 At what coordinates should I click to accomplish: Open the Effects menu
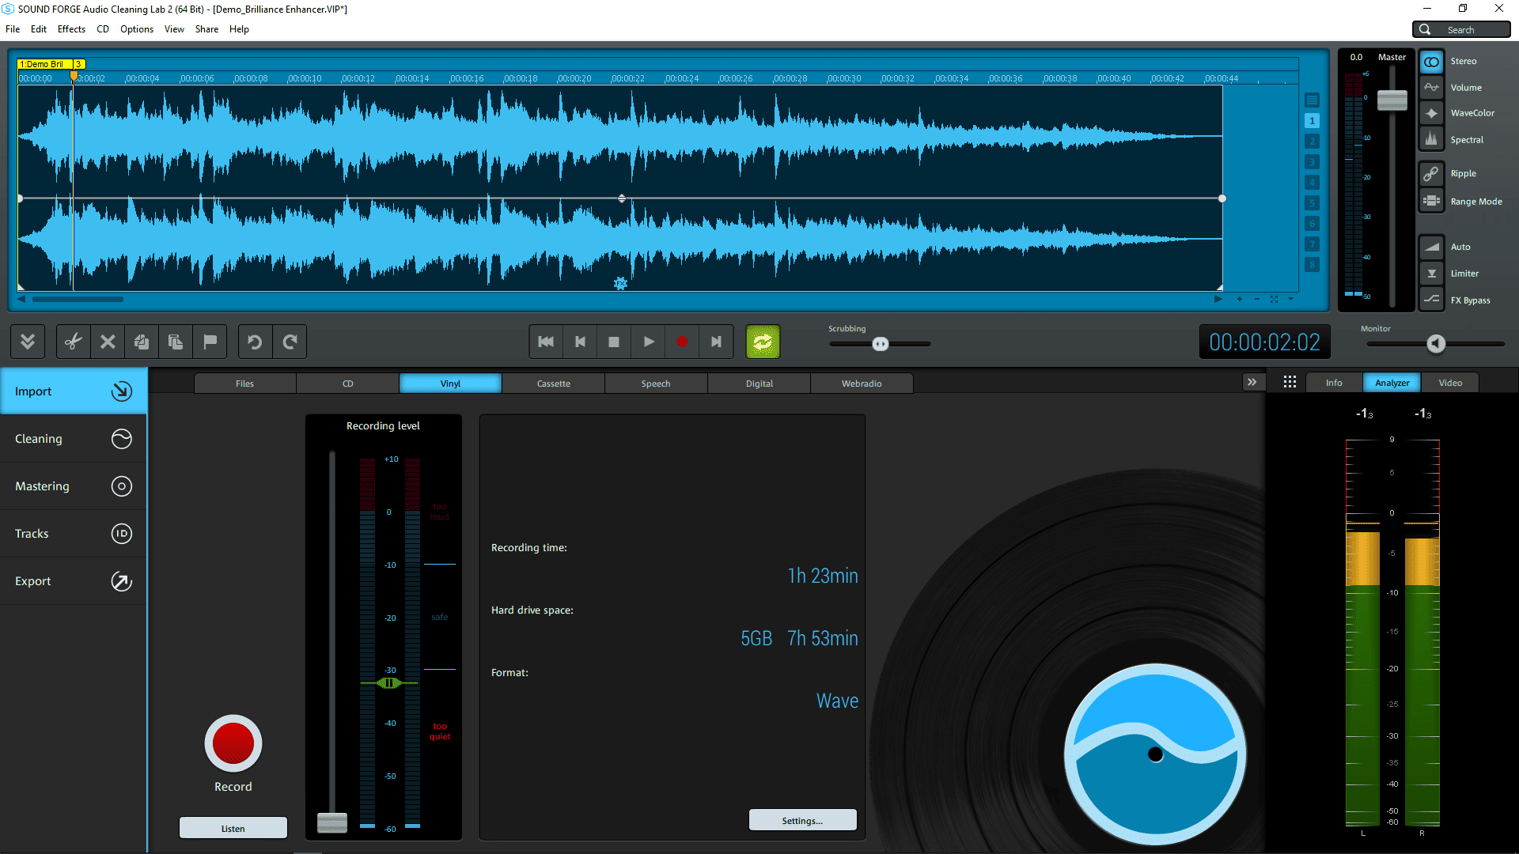[71, 29]
